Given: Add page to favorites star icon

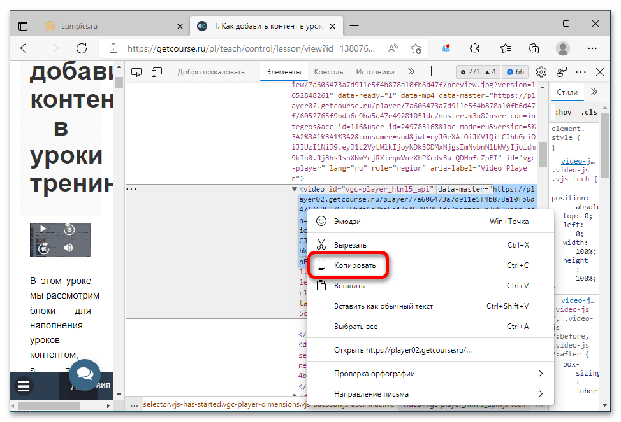Looking at the screenshot, I should point(416,48).
